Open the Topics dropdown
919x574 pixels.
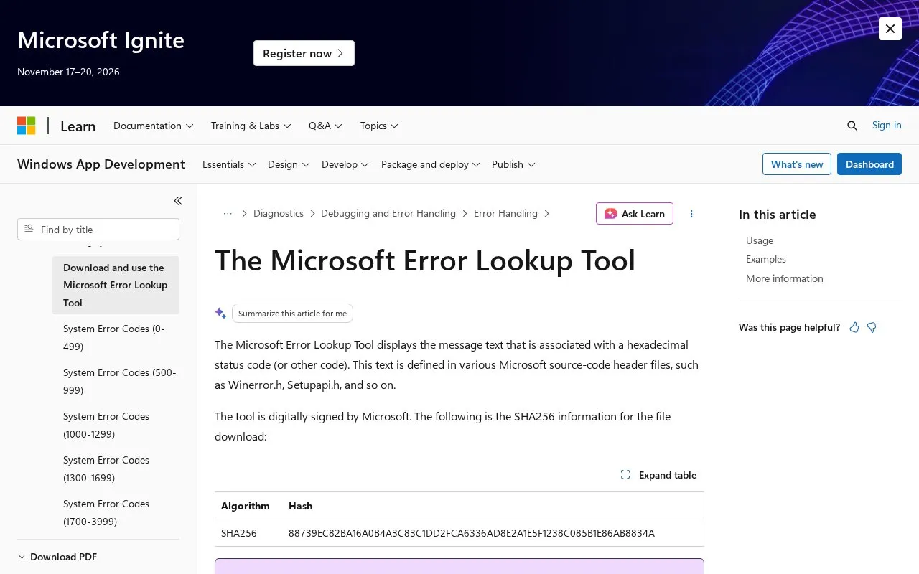point(379,126)
